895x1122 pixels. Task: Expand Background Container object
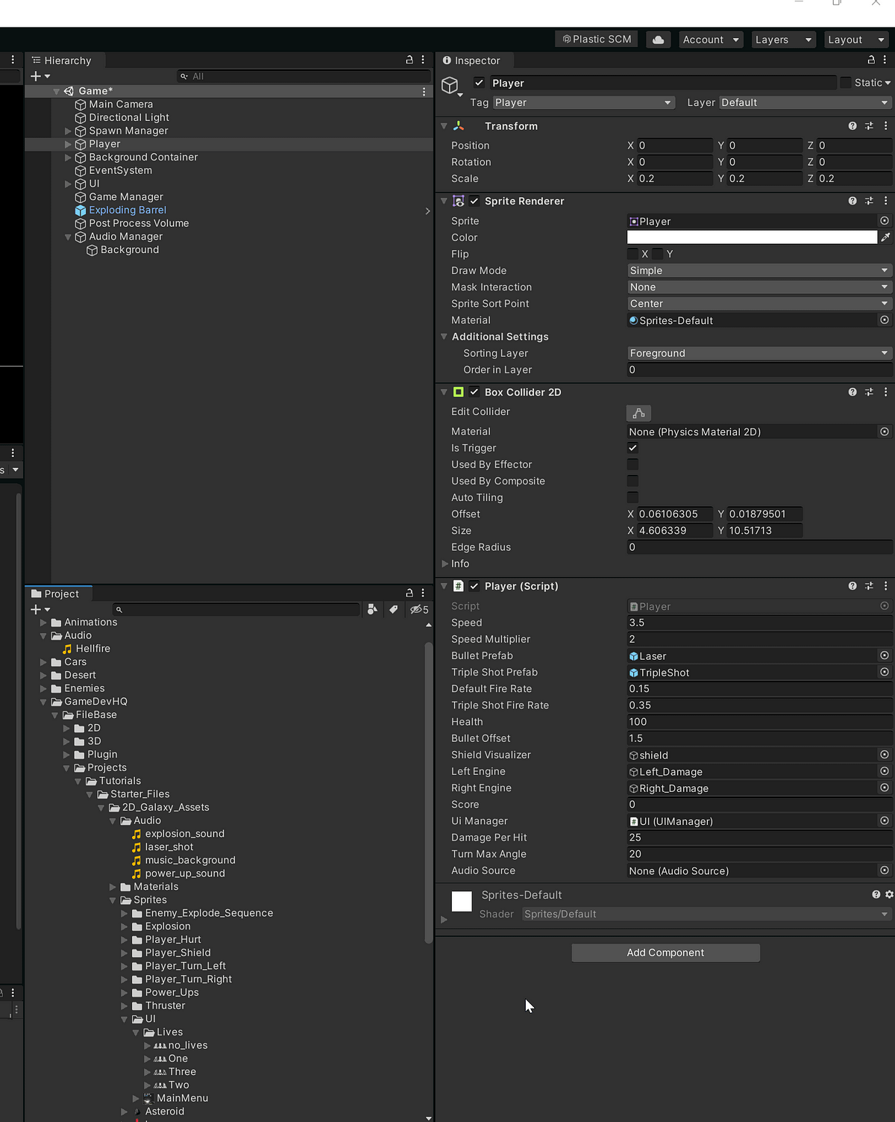(68, 158)
